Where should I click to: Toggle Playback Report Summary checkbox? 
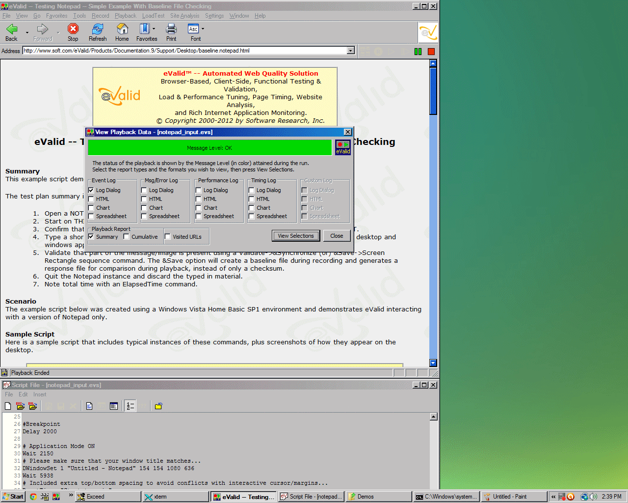(x=91, y=237)
